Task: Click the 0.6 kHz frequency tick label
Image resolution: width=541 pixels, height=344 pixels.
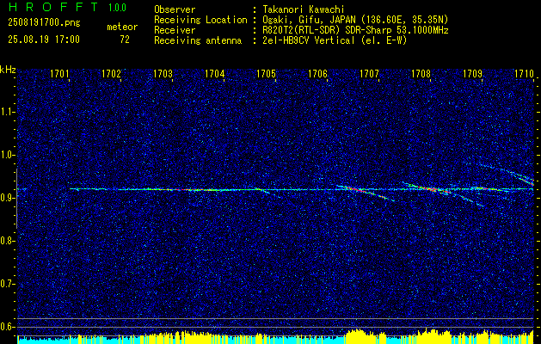Action: pos(7,327)
